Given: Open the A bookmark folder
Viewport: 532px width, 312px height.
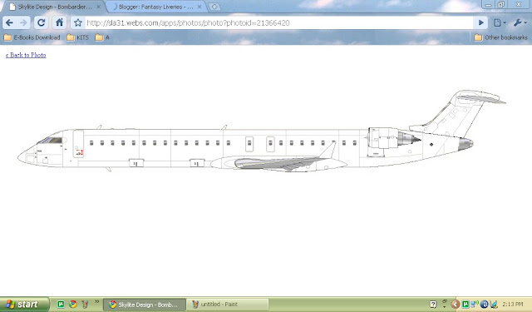Looking at the screenshot, I should [x=102, y=37].
